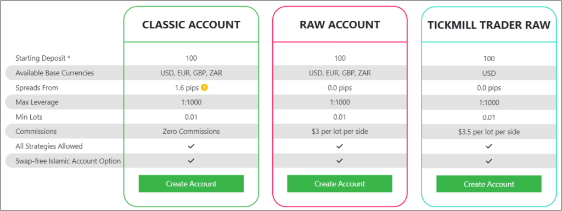Create a Raw Account
Viewport: 562px width, 211px height.
click(340, 184)
